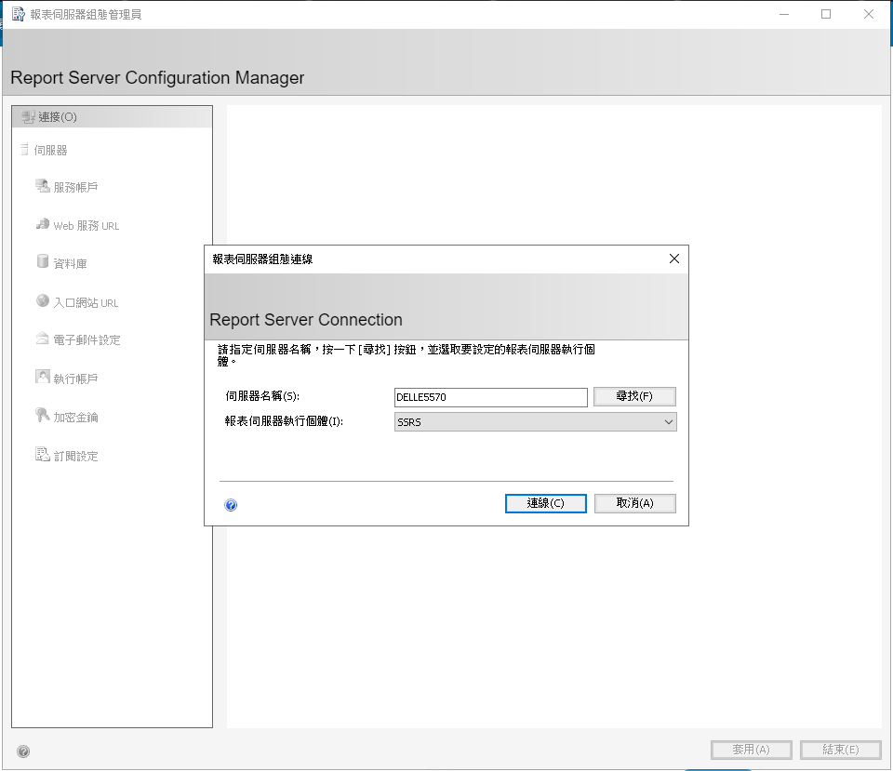The height and width of the screenshot is (771, 893).
Task: Click the blue help icon in dialog
Action: (x=231, y=505)
